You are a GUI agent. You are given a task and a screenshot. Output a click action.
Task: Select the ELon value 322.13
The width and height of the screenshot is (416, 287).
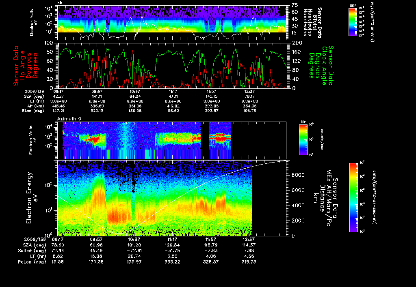point(97,111)
